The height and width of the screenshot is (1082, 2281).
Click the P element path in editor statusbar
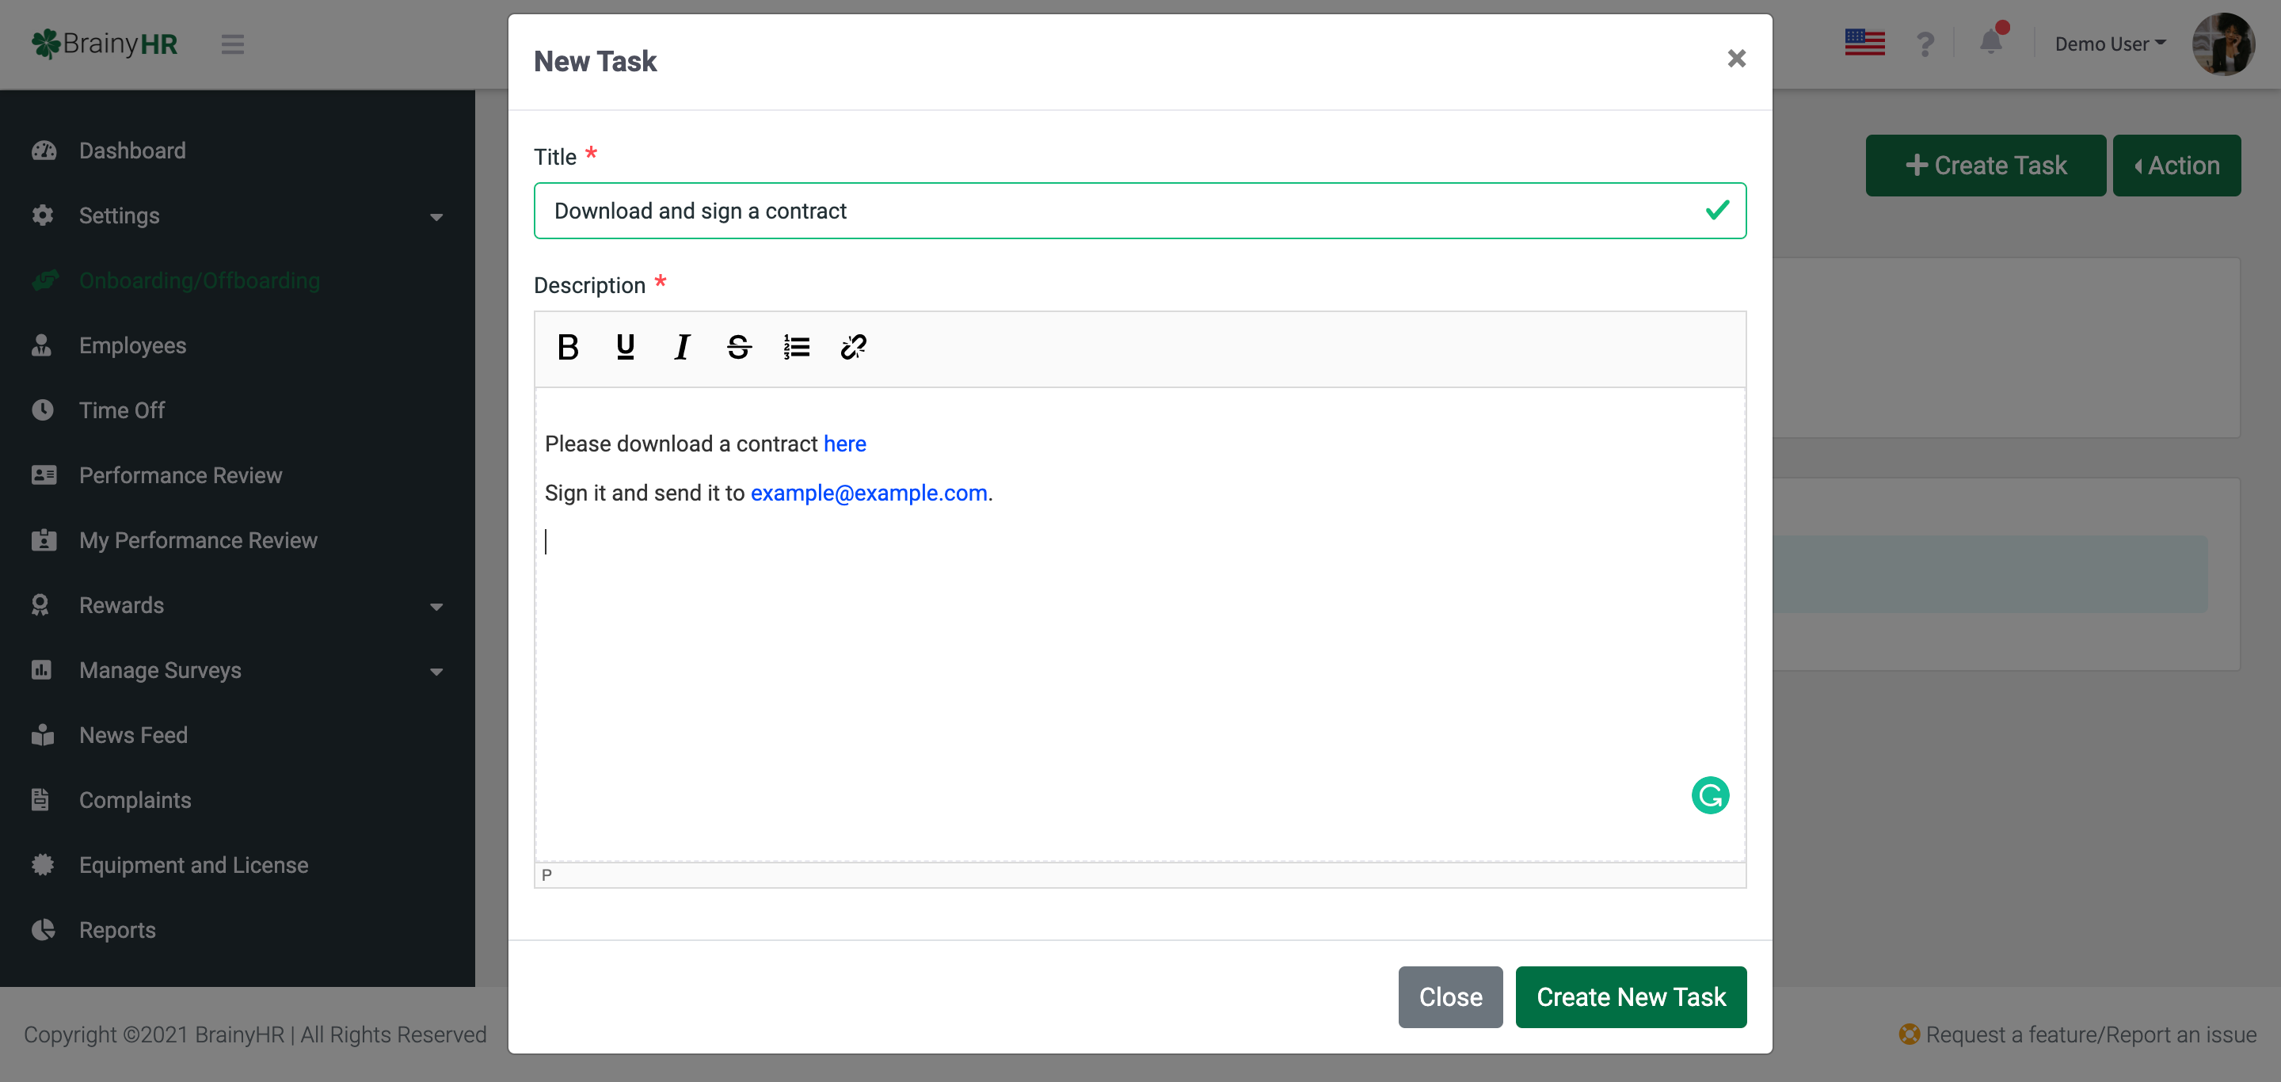click(546, 874)
